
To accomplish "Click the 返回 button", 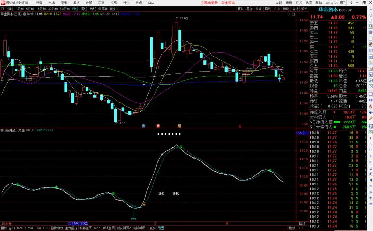I will coord(304,9).
